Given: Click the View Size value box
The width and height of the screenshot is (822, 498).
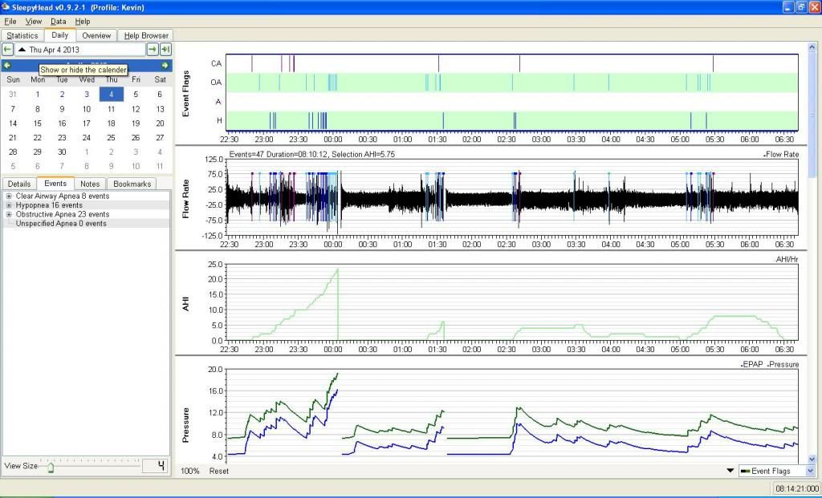Looking at the screenshot, I should (155, 466).
